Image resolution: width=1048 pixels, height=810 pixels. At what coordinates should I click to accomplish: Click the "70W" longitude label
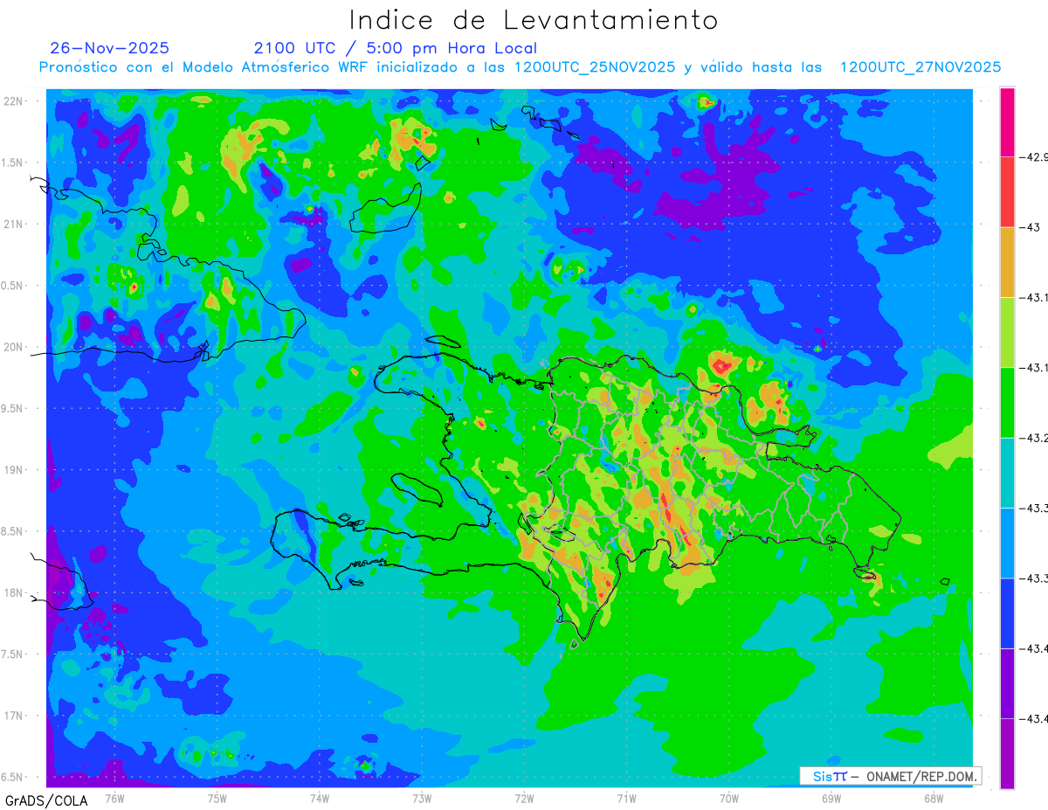729,798
